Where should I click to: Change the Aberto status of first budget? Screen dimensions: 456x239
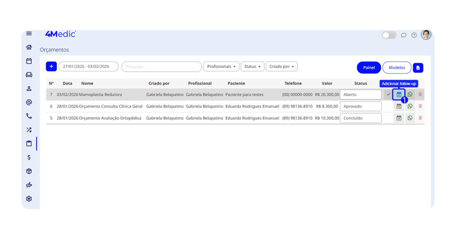point(360,95)
